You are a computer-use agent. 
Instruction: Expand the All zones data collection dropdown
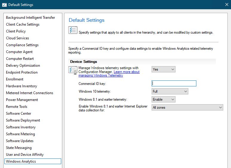(x=187, y=108)
